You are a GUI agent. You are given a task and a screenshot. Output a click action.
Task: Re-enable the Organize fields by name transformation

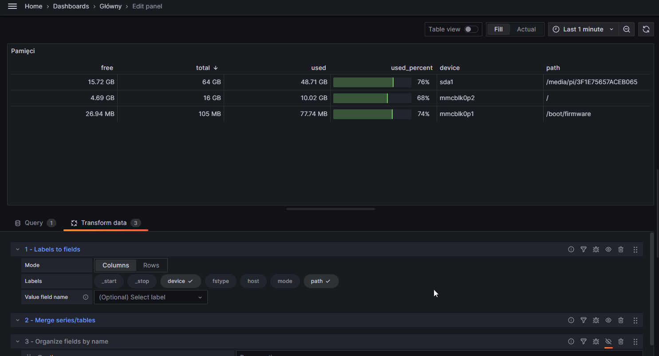(x=608, y=341)
